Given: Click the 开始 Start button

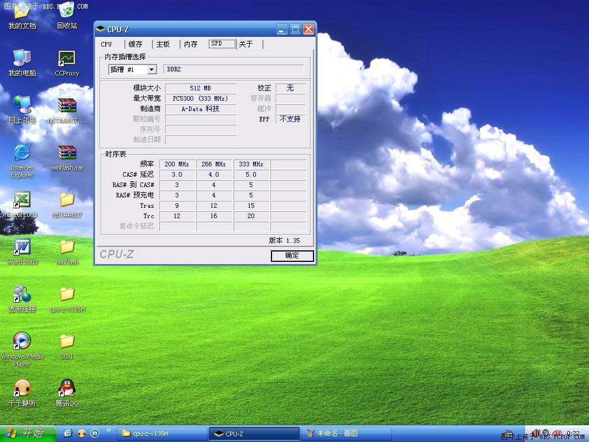Looking at the screenshot, I should point(28,433).
